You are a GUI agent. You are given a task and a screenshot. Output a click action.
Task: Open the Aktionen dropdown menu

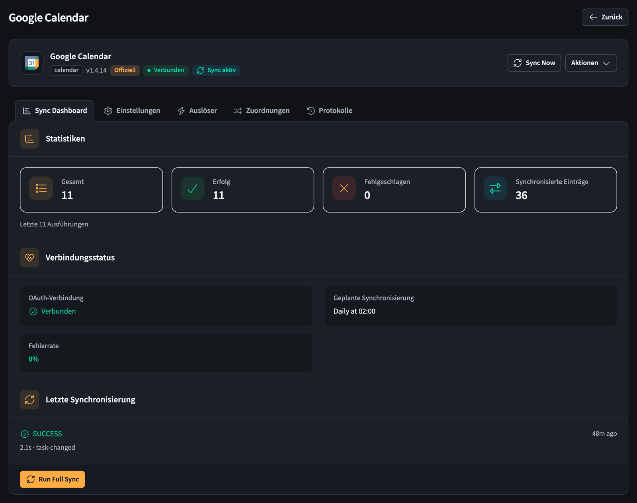[x=591, y=63]
